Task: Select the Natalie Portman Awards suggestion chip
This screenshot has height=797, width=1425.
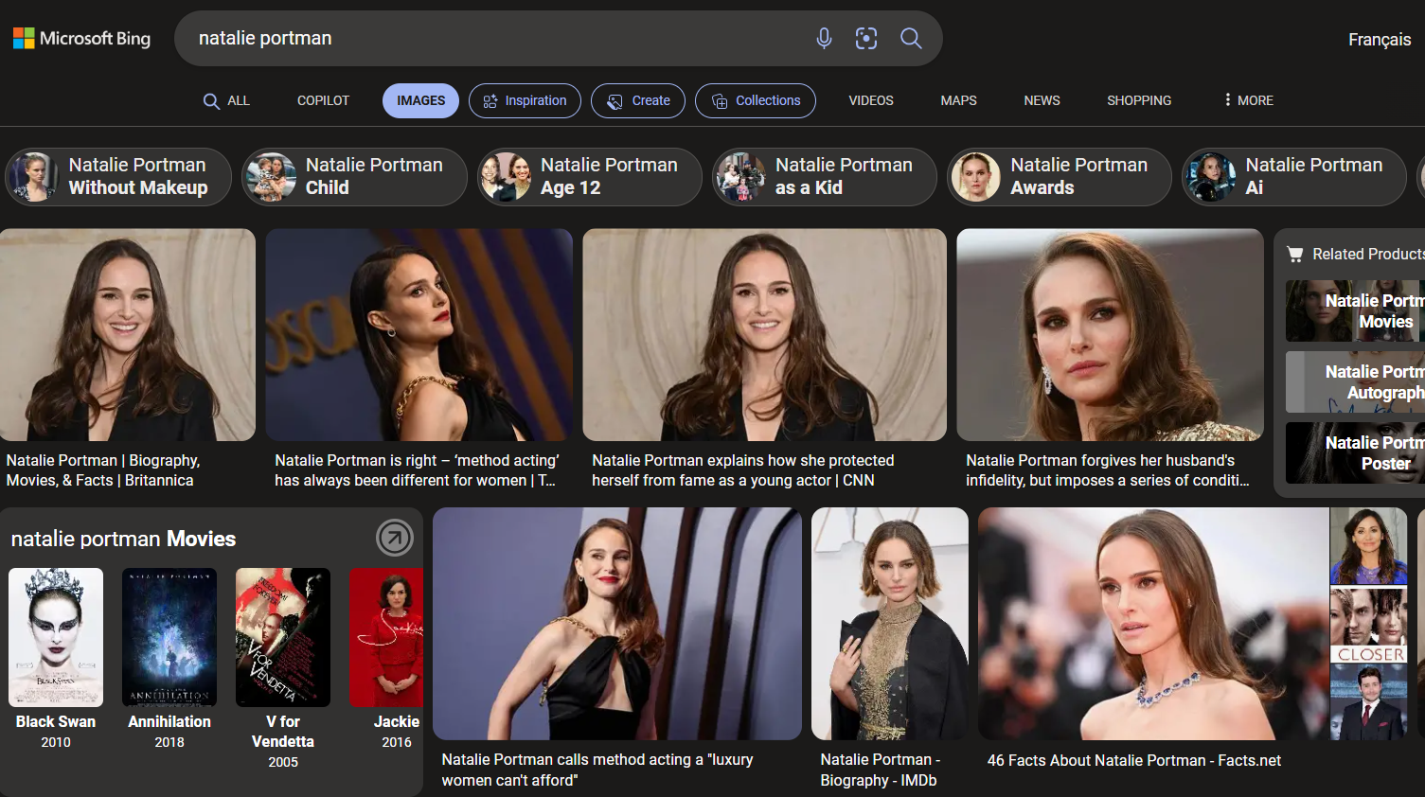Action: 1059,177
